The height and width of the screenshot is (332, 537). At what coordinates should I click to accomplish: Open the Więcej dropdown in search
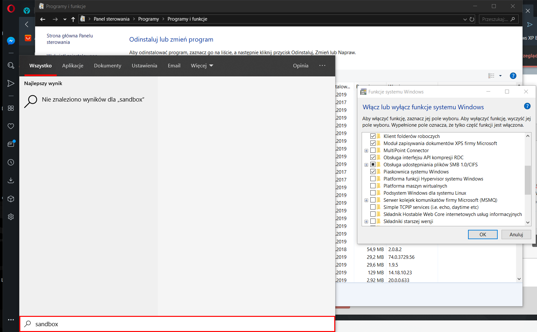click(x=202, y=65)
